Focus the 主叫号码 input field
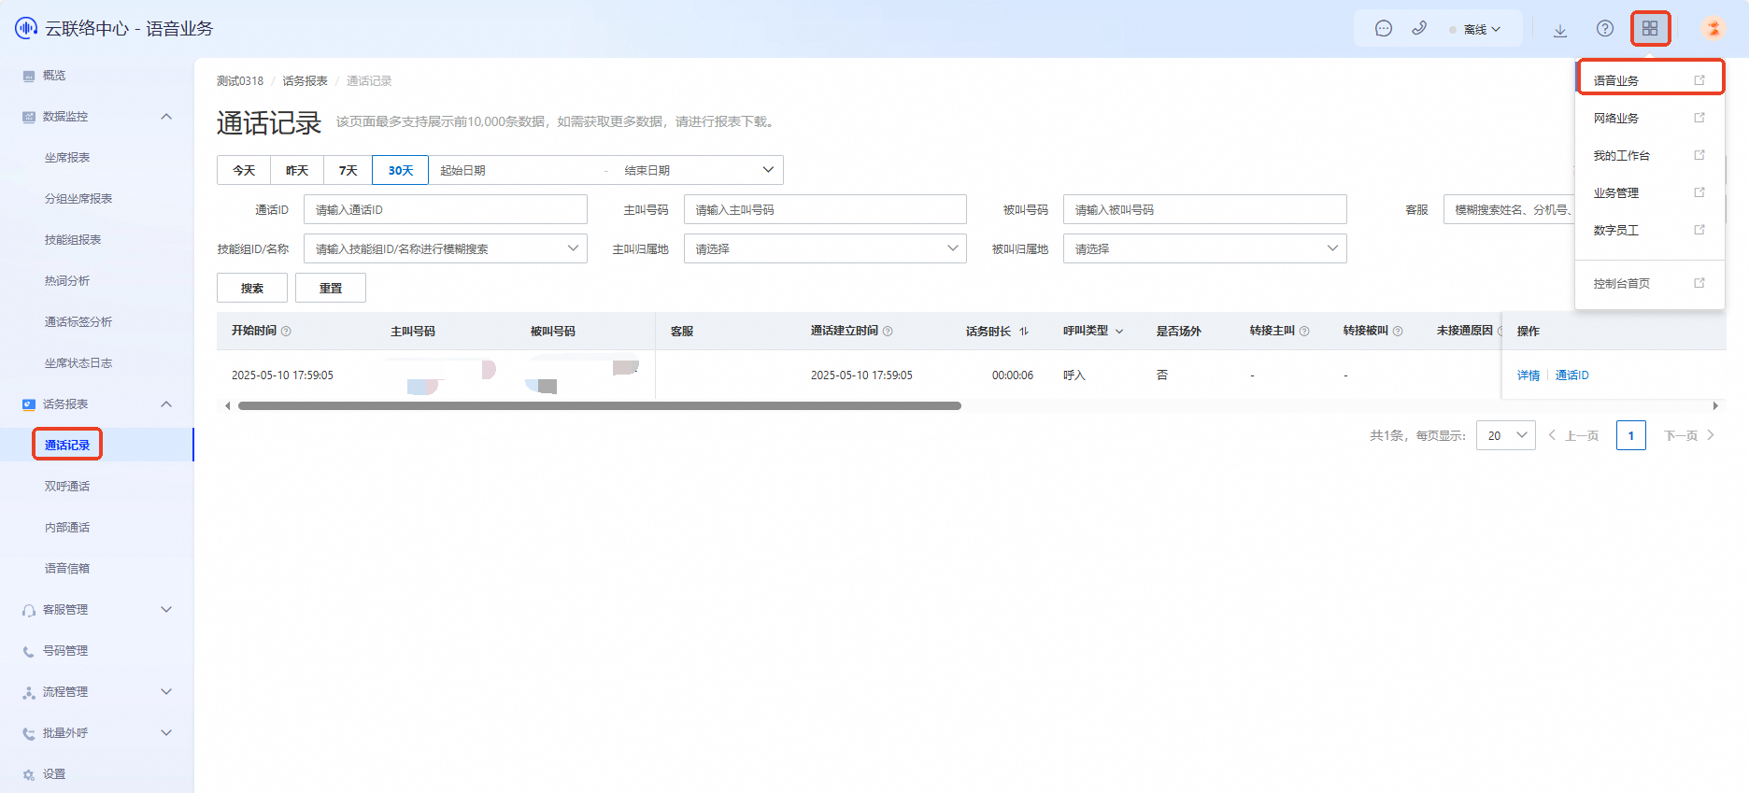The height and width of the screenshot is (793, 1749). pyautogui.click(x=825, y=209)
